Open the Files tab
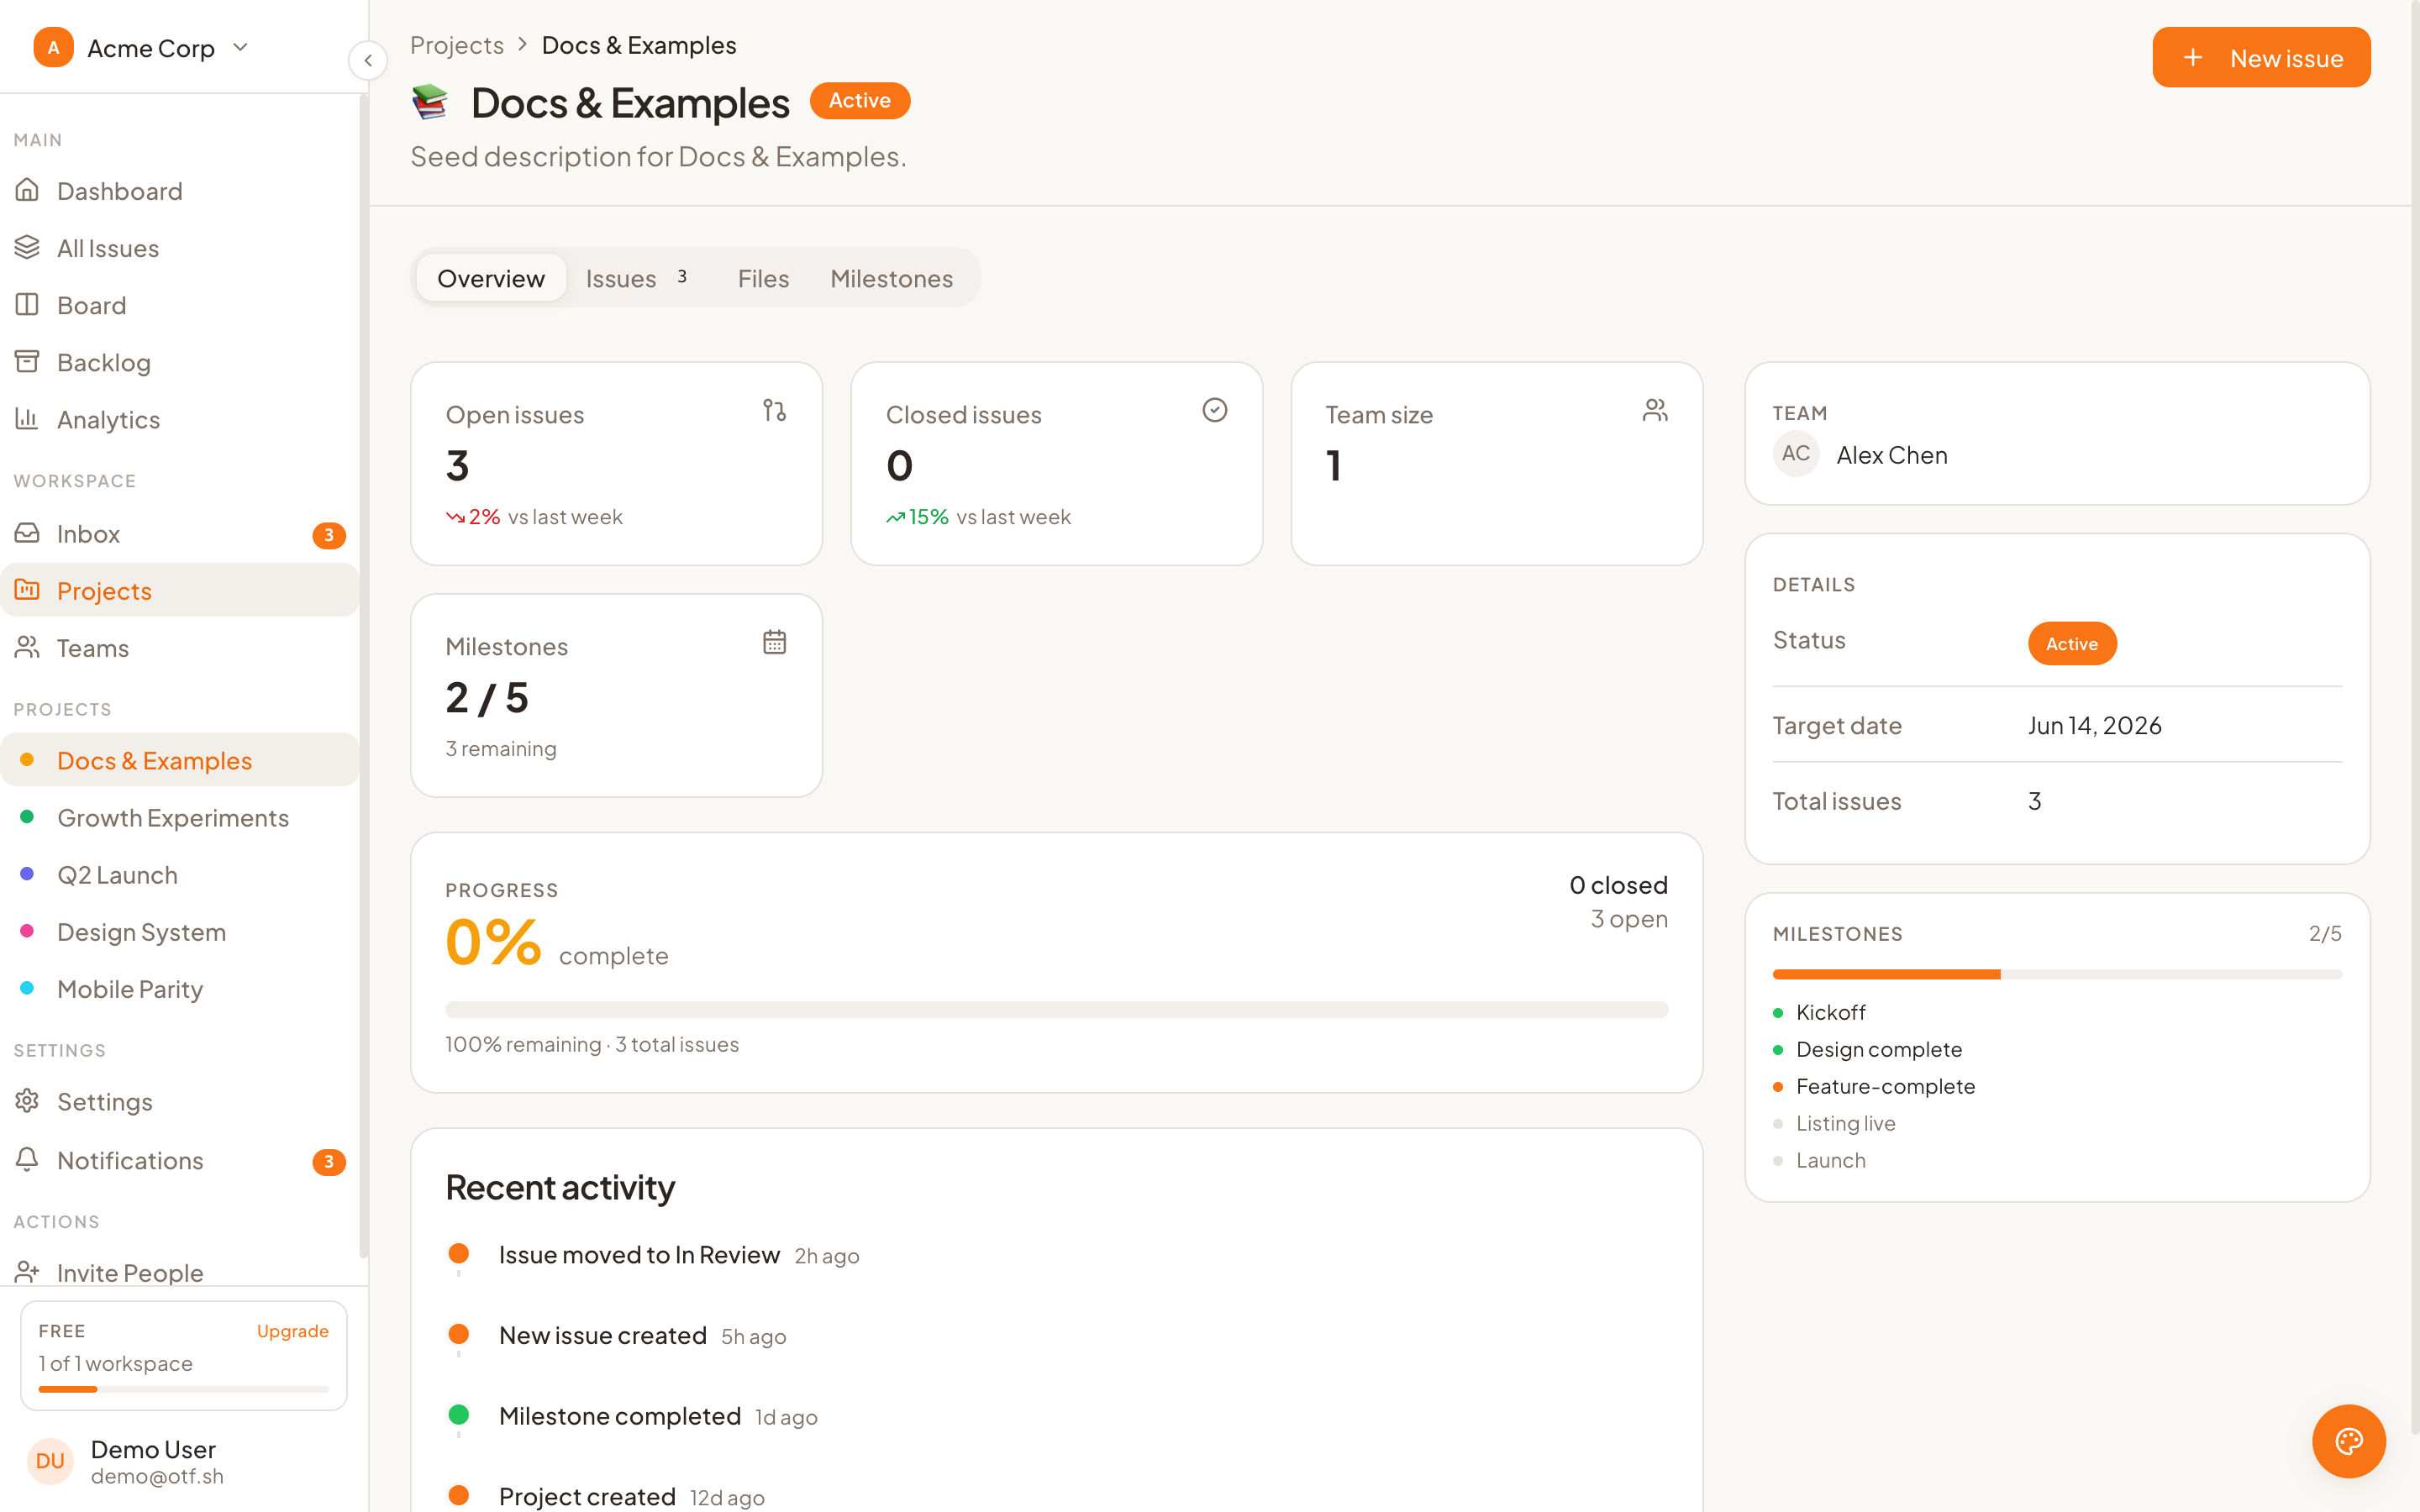This screenshot has width=2420, height=1512. point(763,278)
